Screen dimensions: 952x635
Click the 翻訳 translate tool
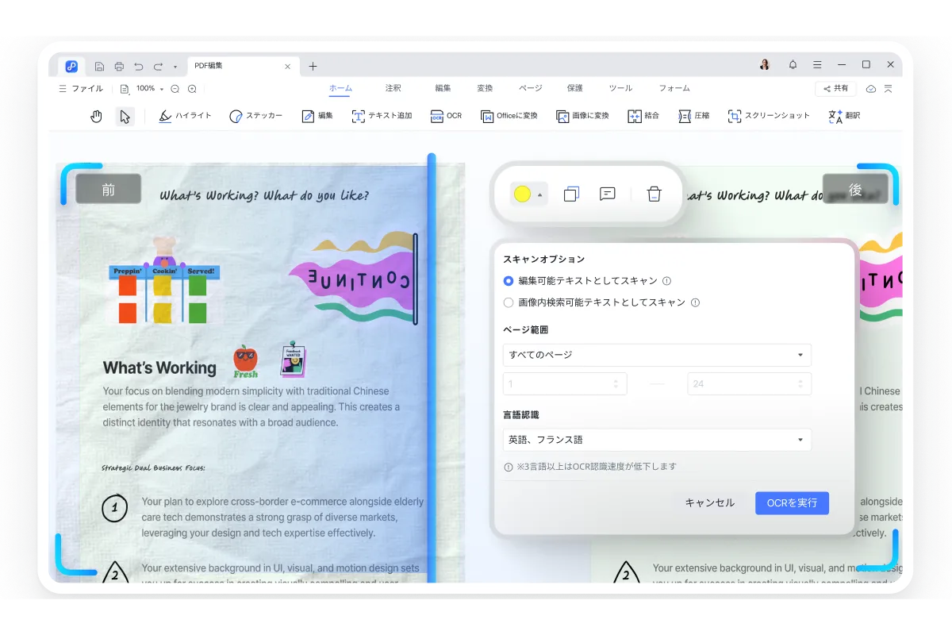pos(844,116)
